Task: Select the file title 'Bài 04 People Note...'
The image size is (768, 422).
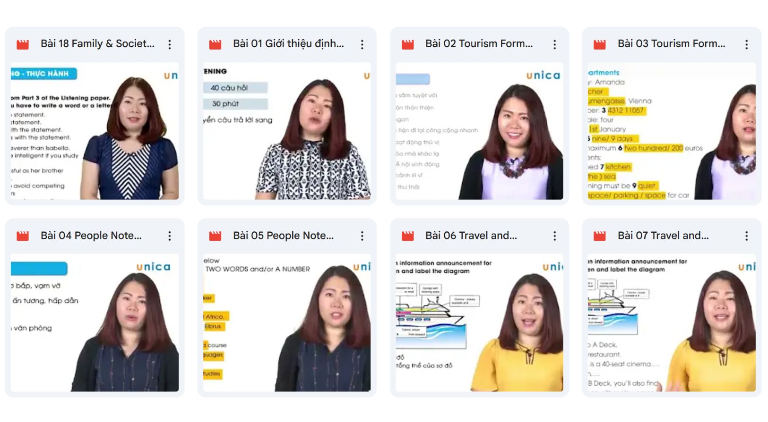Action: tap(91, 236)
